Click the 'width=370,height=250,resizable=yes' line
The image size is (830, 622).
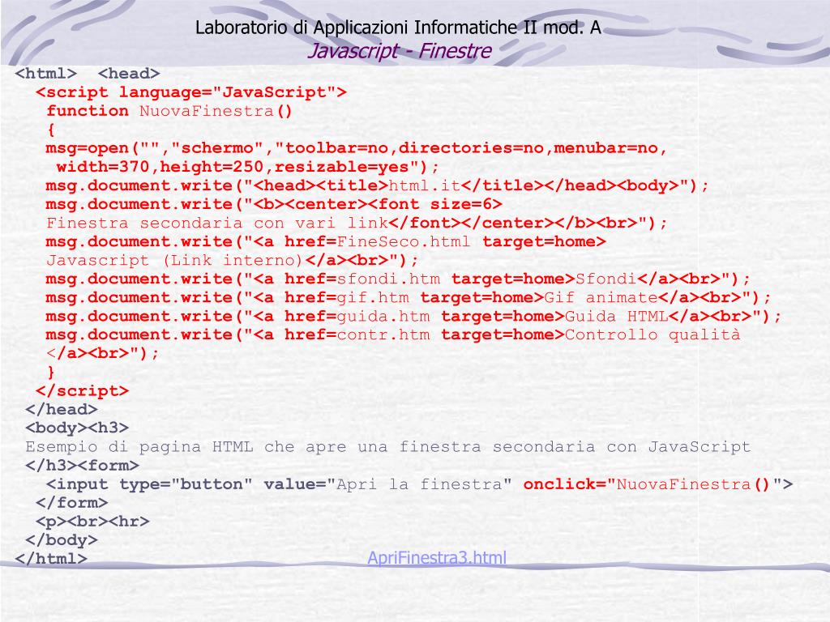248,167
